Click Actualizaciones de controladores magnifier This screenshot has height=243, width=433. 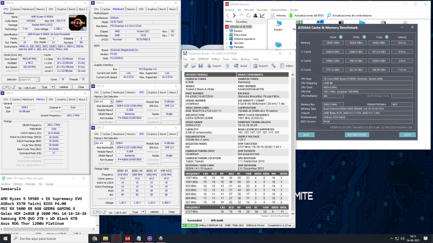[329, 16]
